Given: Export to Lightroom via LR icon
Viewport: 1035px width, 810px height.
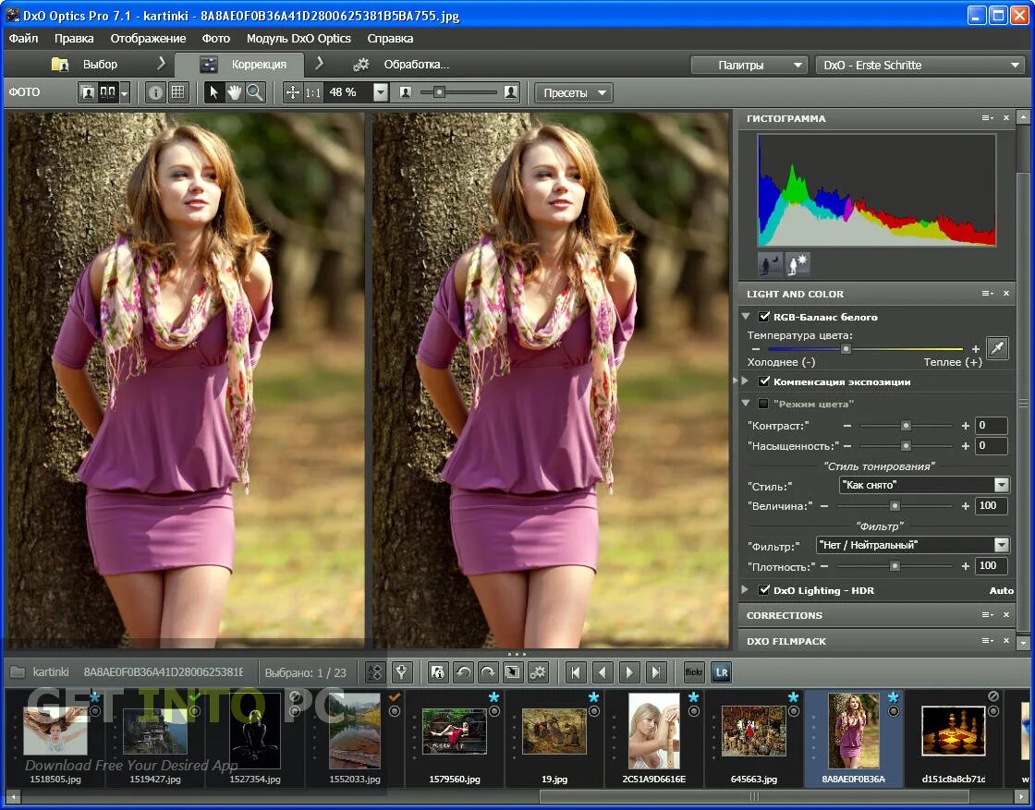Looking at the screenshot, I should pyautogui.click(x=721, y=672).
